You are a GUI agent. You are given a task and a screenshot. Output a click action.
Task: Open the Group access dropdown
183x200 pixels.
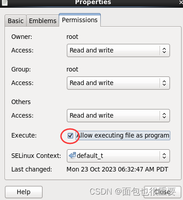pos(118,83)
